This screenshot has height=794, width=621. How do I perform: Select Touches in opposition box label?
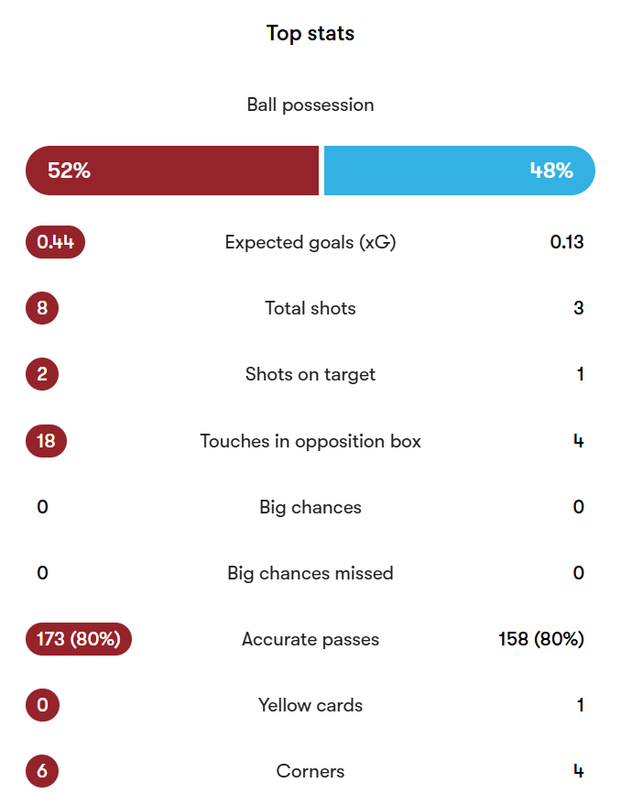click(x=310, y=441)
